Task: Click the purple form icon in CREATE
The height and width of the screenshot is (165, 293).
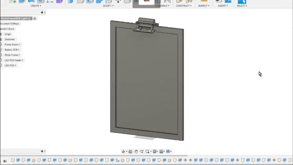Action: tap(59, 1)
